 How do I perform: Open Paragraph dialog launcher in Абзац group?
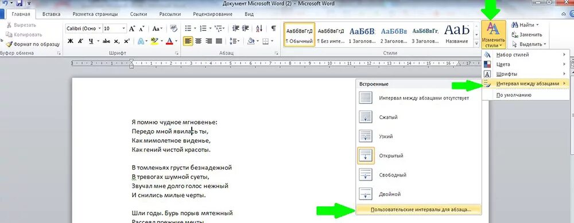(277, 53)
